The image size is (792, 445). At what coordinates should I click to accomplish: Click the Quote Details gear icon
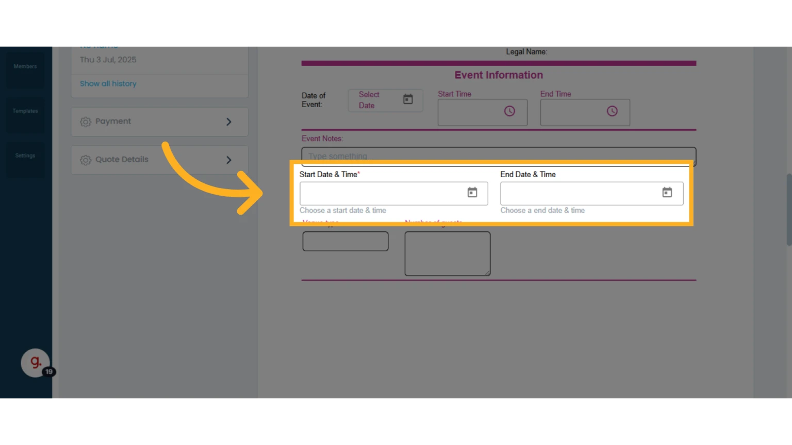click(x=86, y=160)
